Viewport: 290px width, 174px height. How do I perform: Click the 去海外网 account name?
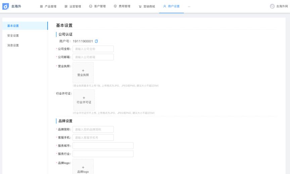click(282, 6)
